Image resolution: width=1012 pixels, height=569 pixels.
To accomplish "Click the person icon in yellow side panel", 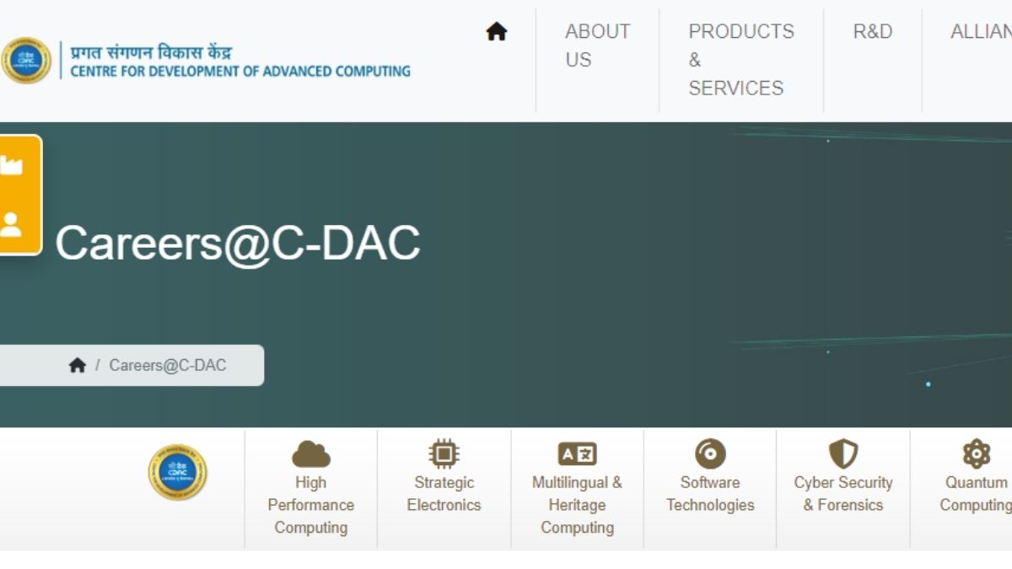I will tap(12, 224).
